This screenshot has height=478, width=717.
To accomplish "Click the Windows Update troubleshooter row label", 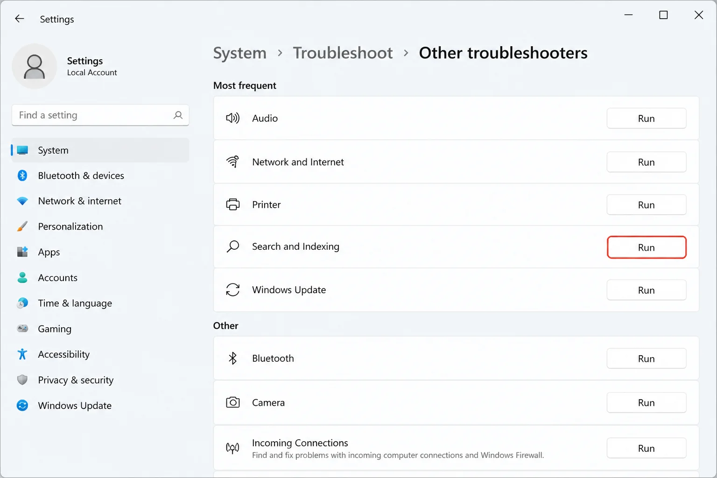I will pyautogui.click(x=289, y=290).
